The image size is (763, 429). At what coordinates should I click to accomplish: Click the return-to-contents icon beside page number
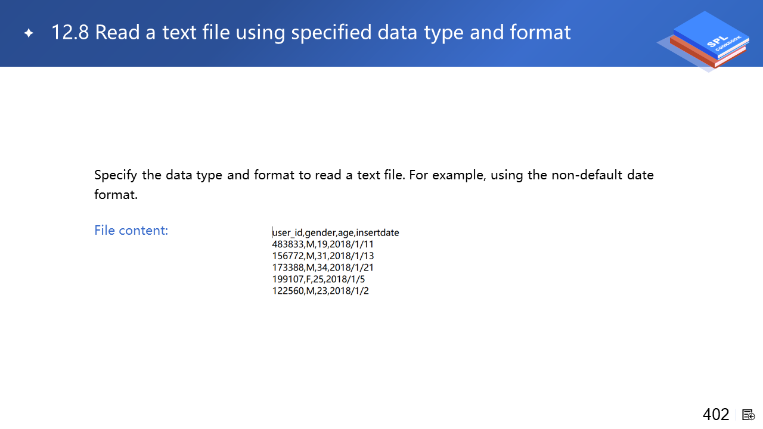point(749,415)
